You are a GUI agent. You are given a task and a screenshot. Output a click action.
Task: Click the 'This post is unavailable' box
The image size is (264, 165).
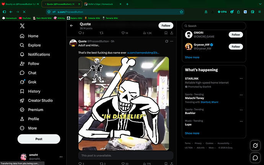[126, 155]
